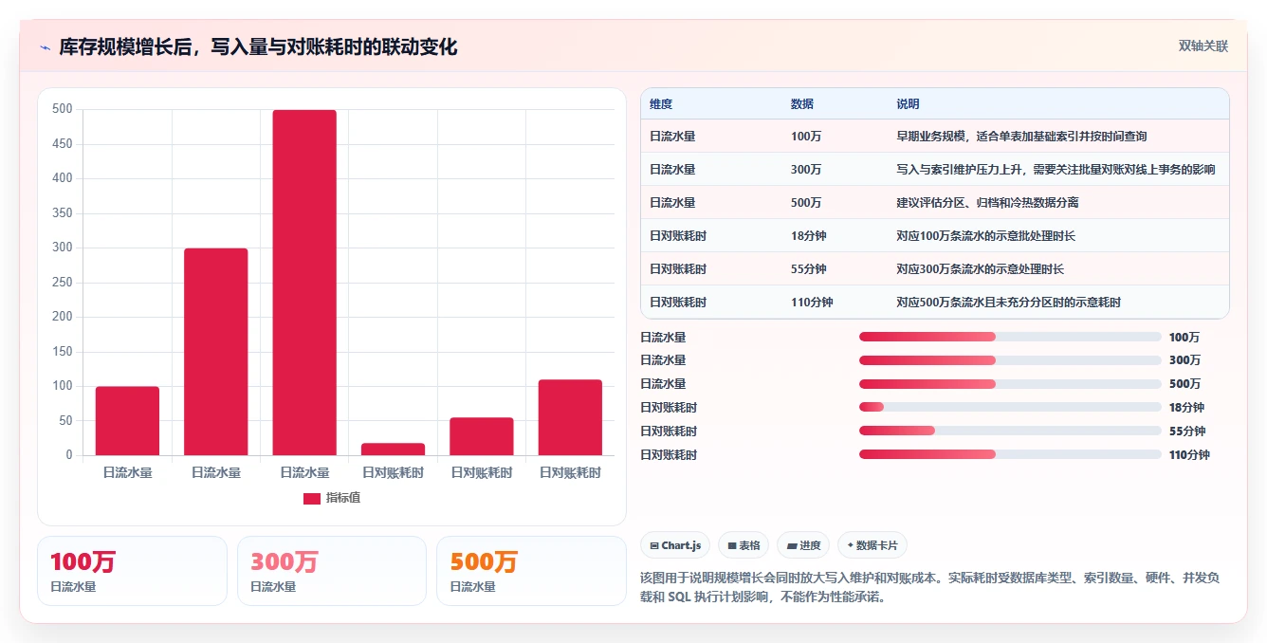Click the 维度 table column header
1267x643 pixels.
661,104
